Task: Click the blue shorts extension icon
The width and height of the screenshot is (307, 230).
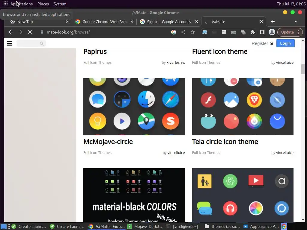Action: coord(204,32)
